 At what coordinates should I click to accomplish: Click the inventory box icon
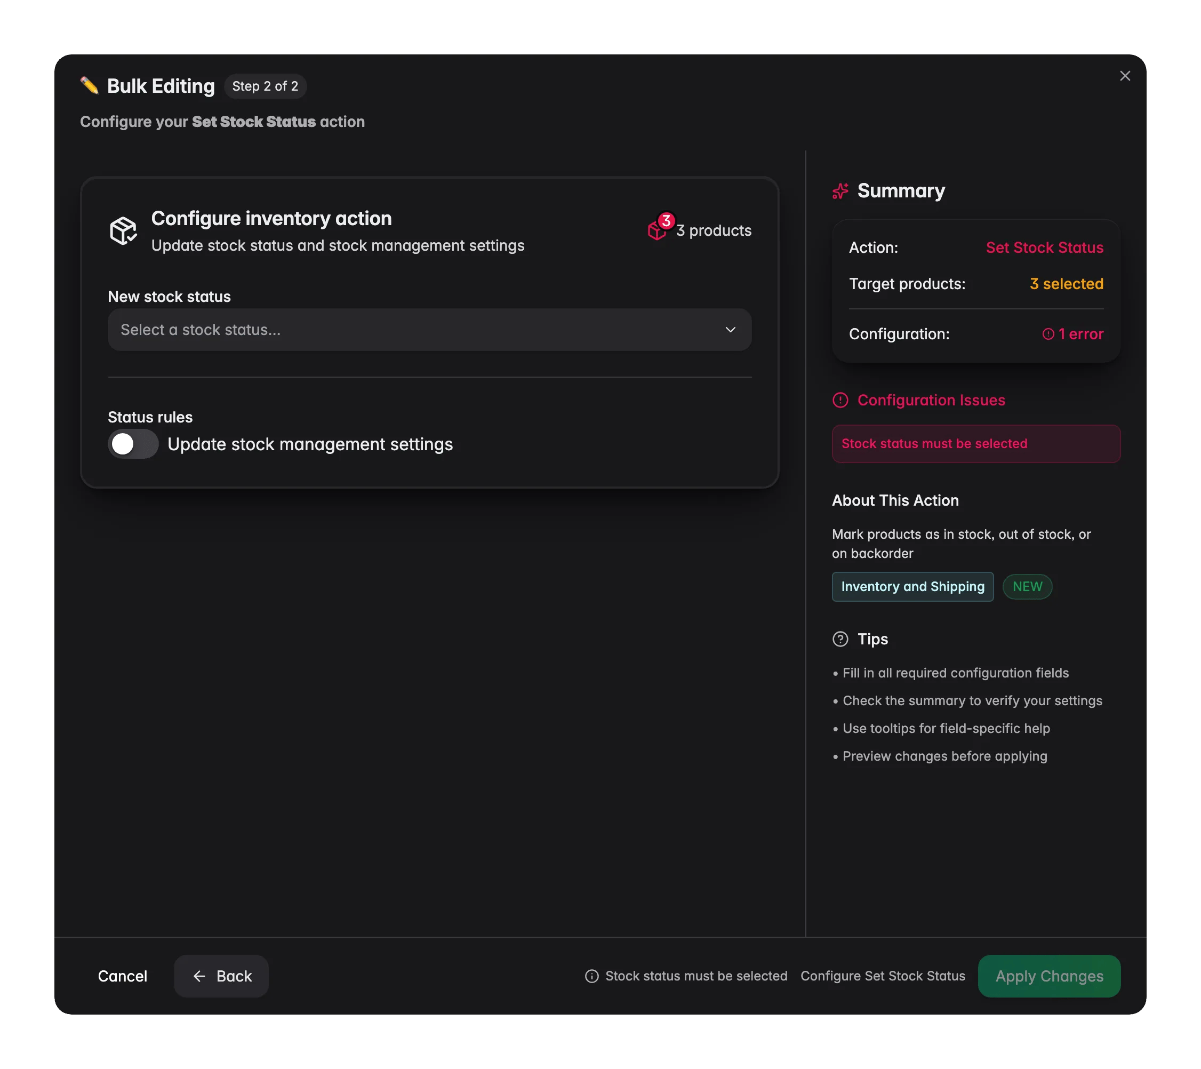[x=123, y=230]
